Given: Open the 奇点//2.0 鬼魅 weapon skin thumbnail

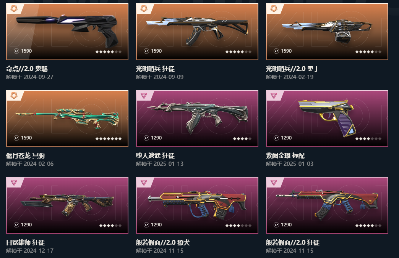Looking at the screenshot, I should 67,32.
